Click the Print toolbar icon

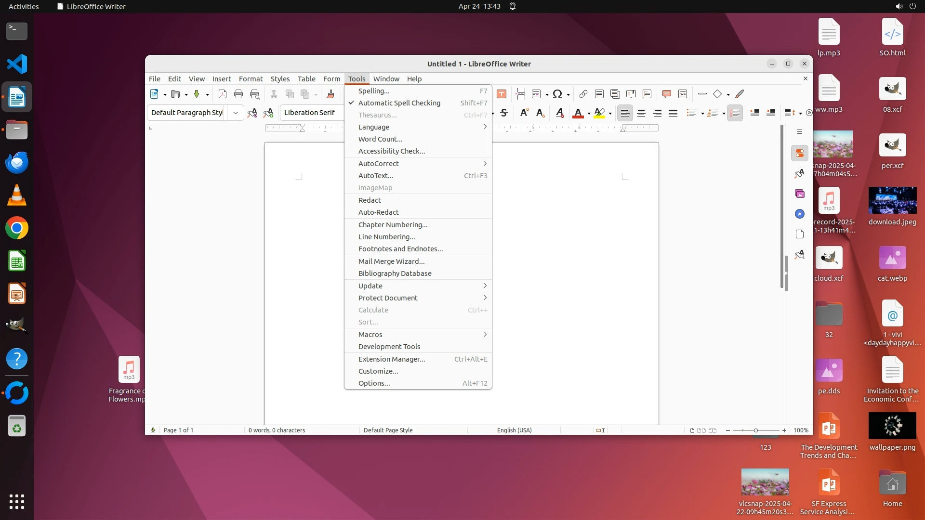coord(238,94)
